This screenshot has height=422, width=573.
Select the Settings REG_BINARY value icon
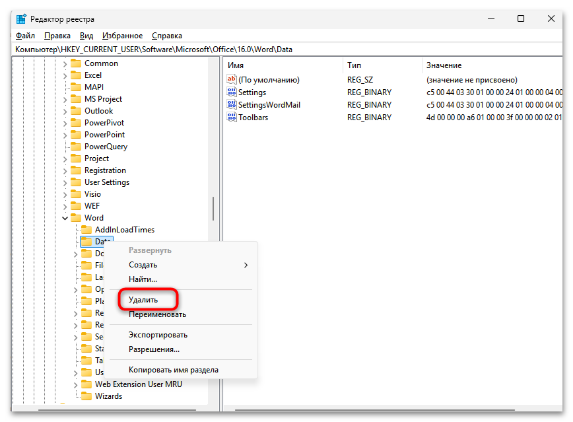click(232, 92)
